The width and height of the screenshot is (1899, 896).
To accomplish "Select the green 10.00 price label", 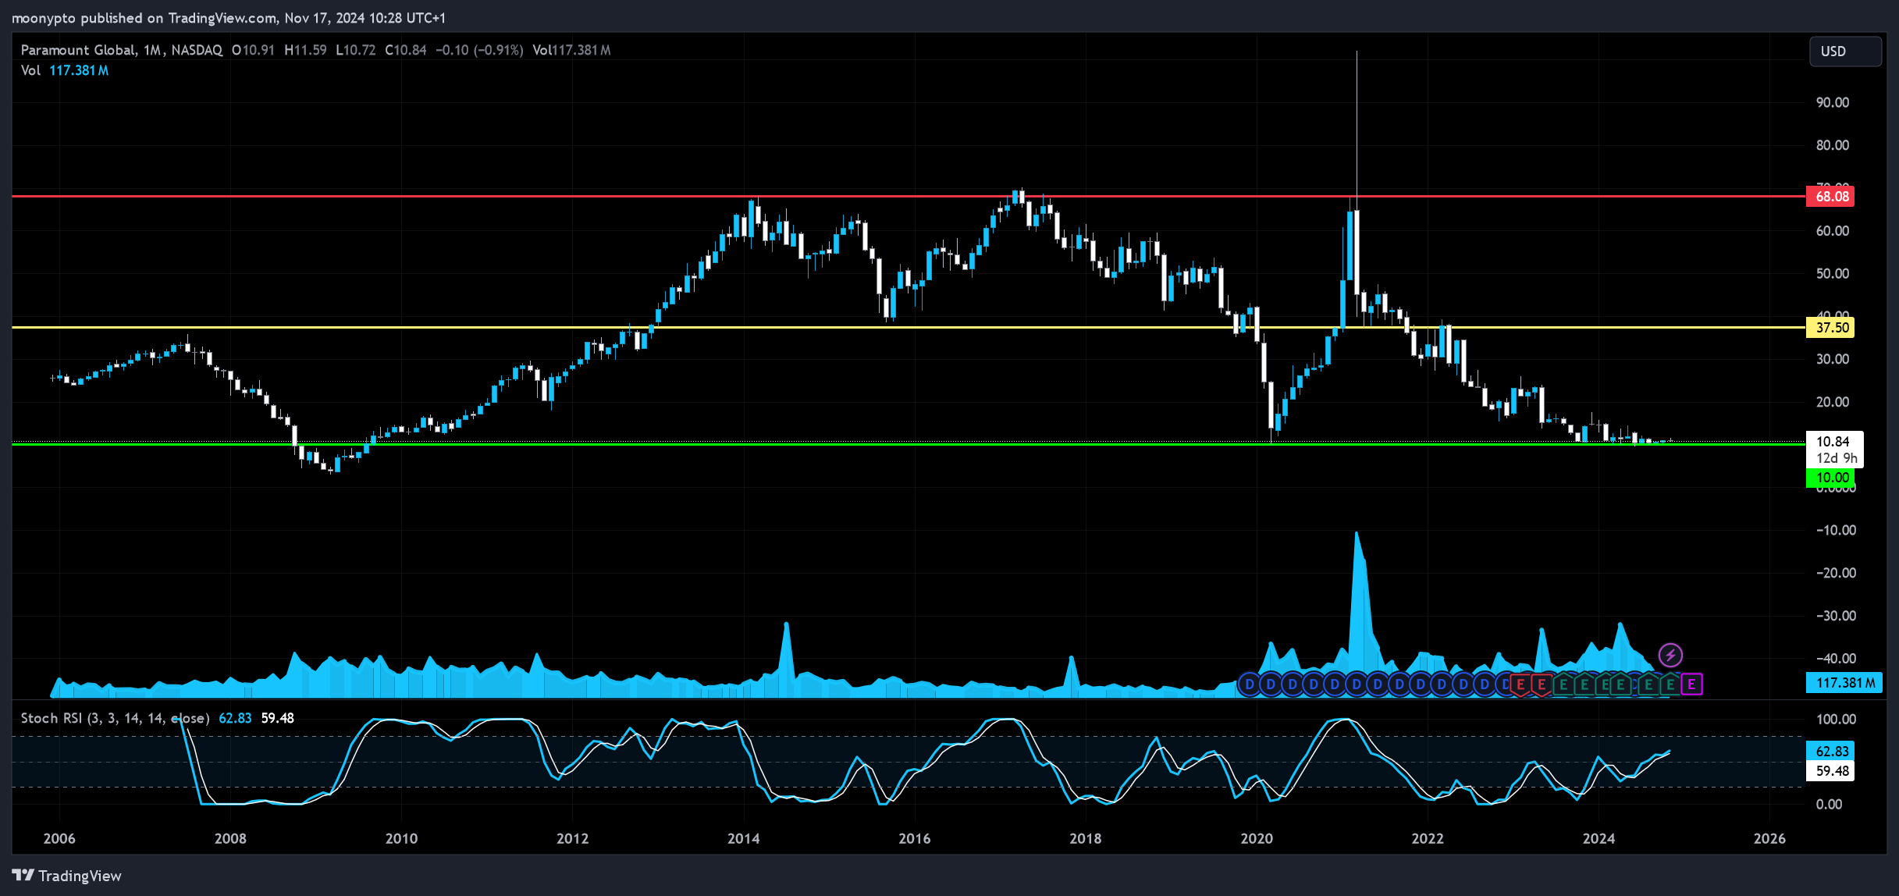I will coord(1830,478).
